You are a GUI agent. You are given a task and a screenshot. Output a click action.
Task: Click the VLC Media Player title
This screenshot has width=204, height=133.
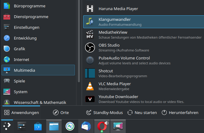115,84
